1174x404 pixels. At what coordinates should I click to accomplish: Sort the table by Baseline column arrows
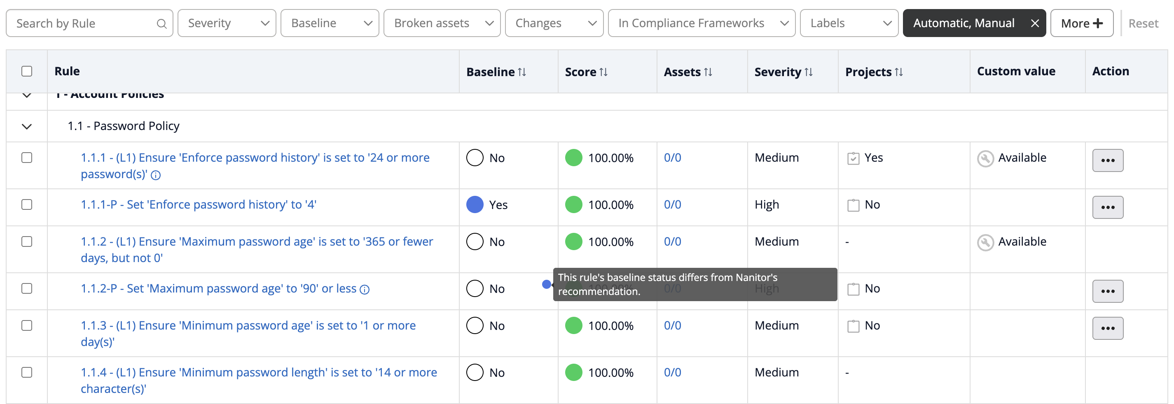(x=522, y=72)
